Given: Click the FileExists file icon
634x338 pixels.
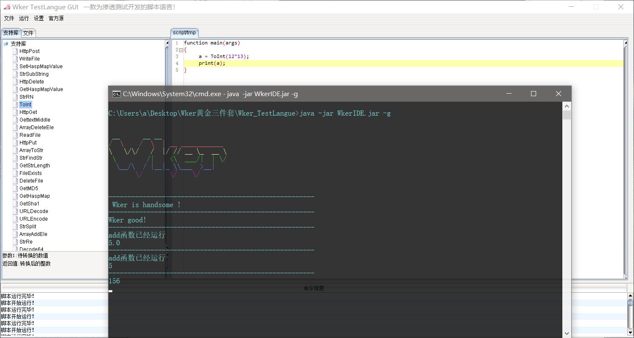Looking at the screenshot, I should (x=15, y=173).
